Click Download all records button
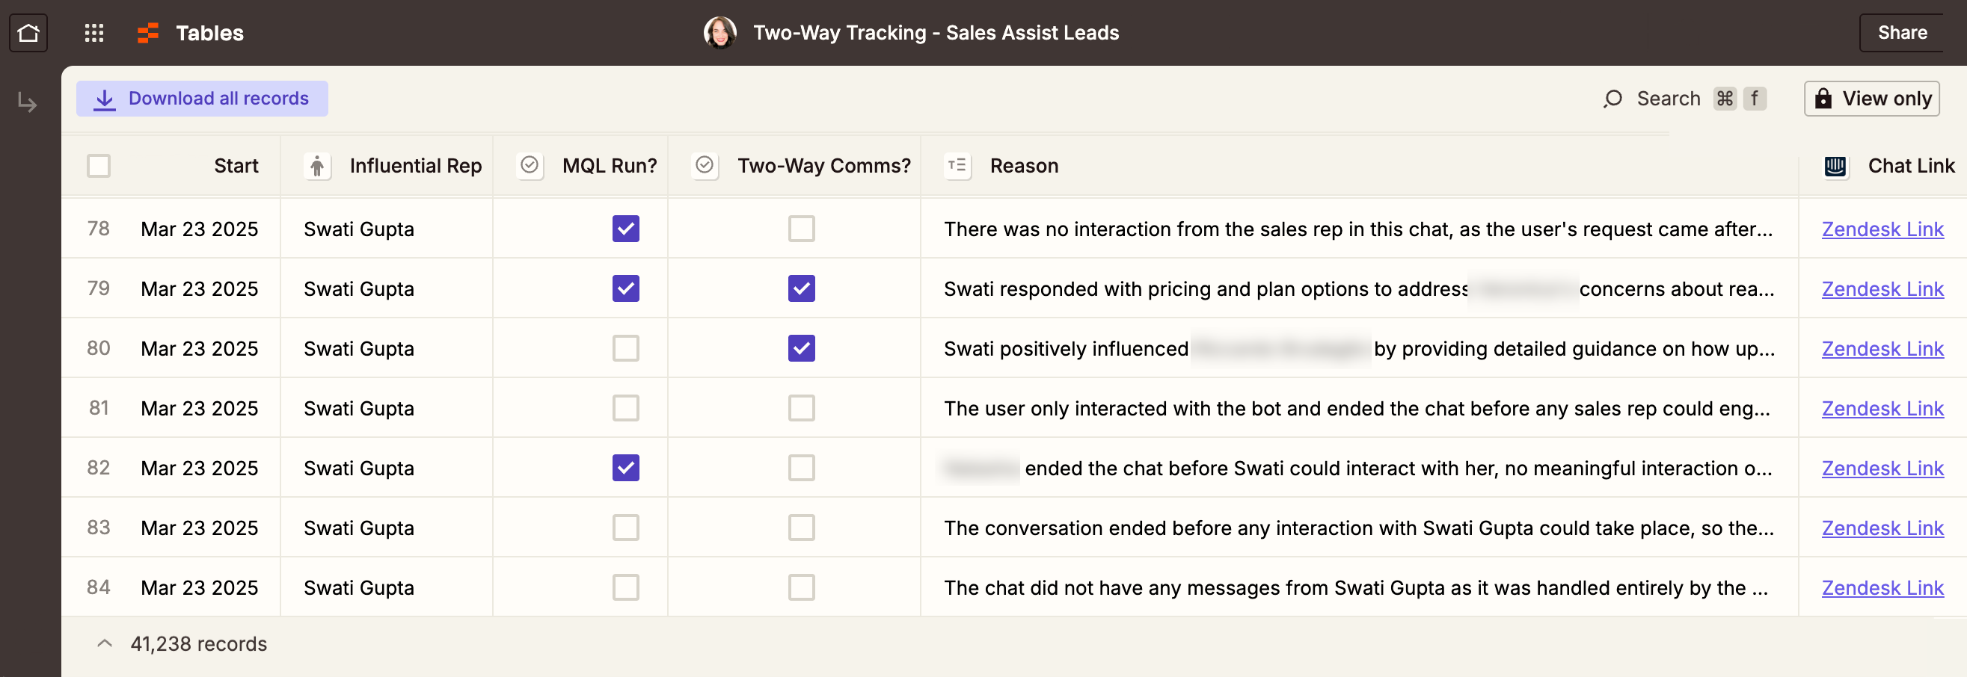Screen dimensions: 1967x677 202,99
